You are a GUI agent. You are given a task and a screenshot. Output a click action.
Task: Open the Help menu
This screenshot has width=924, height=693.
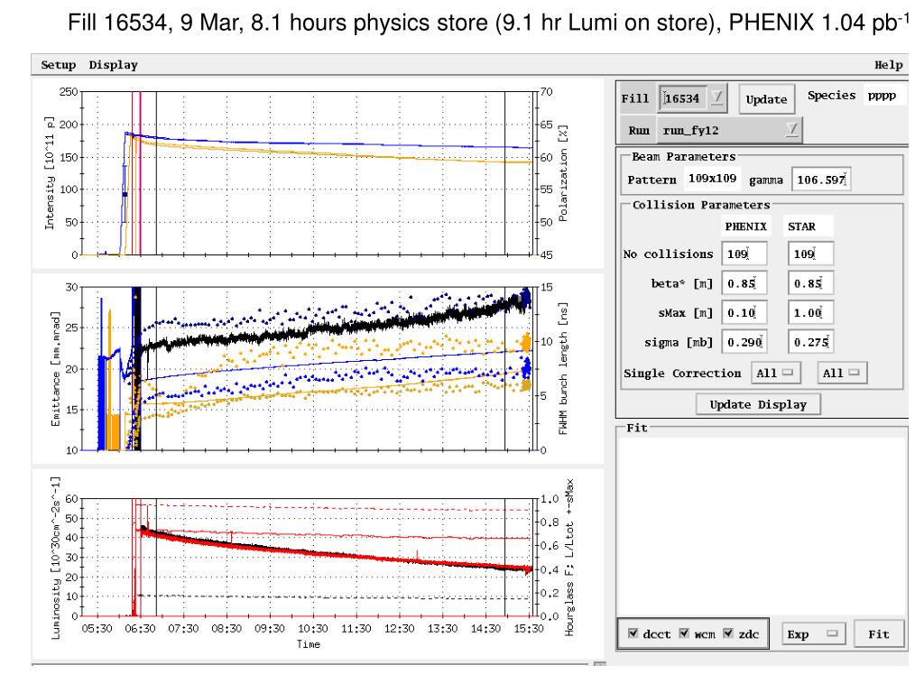click(888, 65)
